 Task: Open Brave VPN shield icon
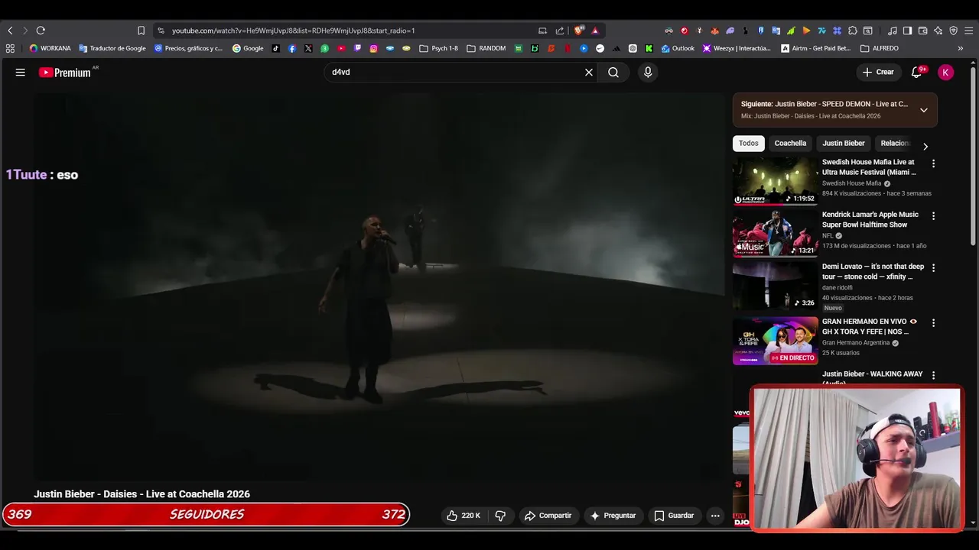(953, 31)
